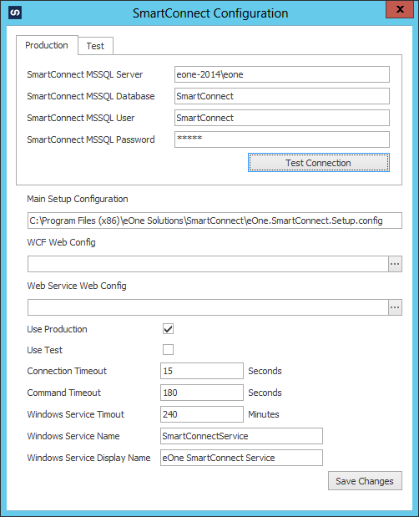419x517 pixels.
Task: Click the 'Minutes' unit label
Action: [264, 414]
